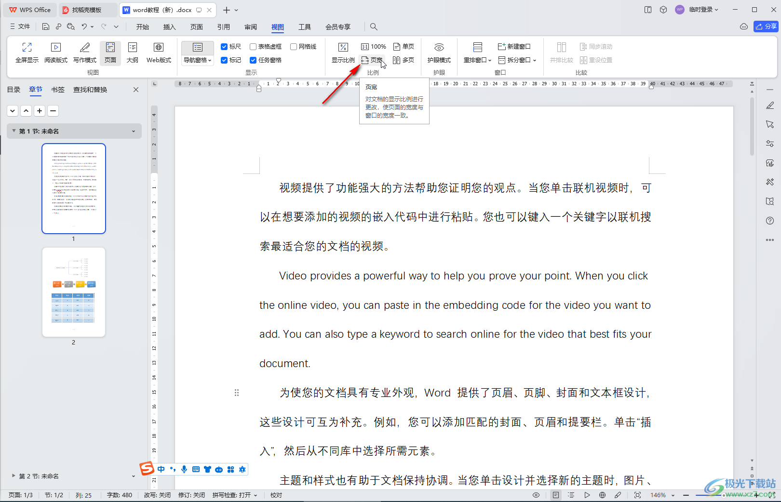Screen dimensions: 781x502
Task: Open the help icon in right sidebar
Action: 770,221
